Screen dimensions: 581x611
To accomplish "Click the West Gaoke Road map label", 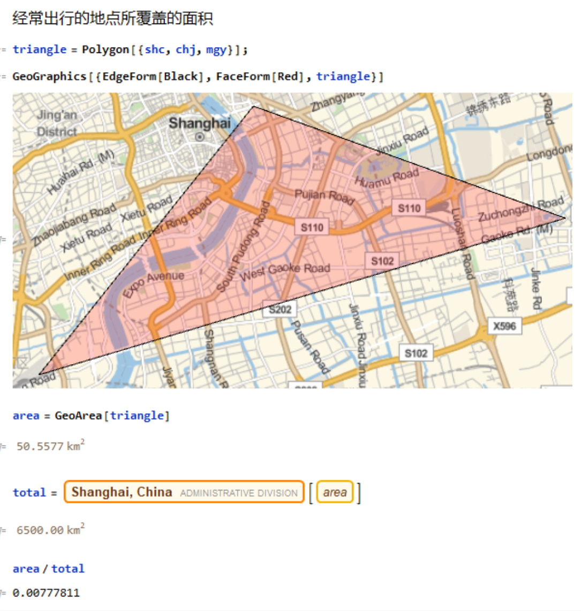I will 285,272.
